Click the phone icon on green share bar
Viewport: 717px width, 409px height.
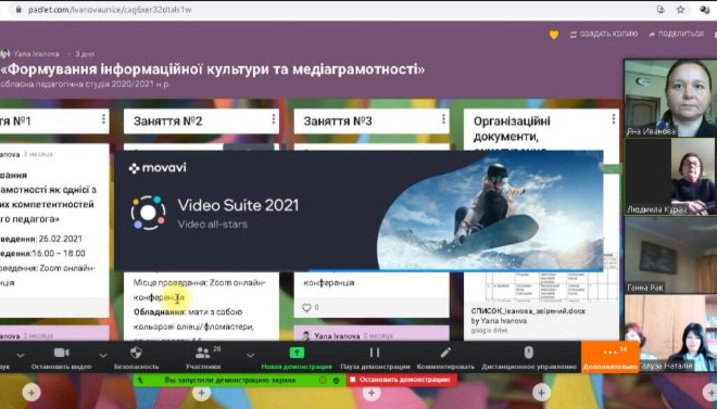pyautogui.click(x=140, y=380)
